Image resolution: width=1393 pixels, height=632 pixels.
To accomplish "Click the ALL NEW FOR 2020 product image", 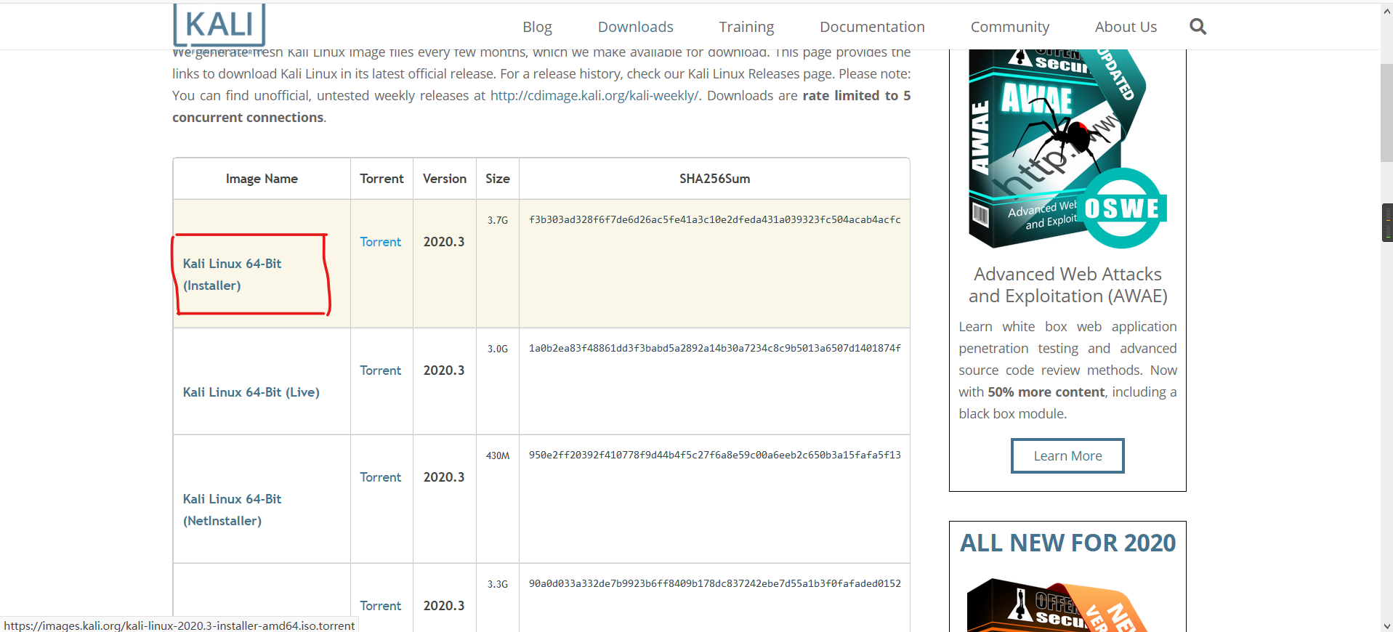I will [x=1057, y=604].
